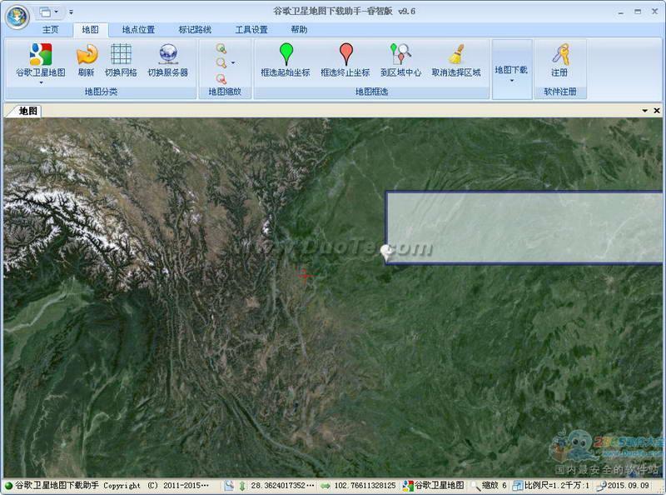Image resolution: width=666 pixels, height=495 pixels.
Task: Go to the 标记路线 ribbon tab
Action: 195,29
